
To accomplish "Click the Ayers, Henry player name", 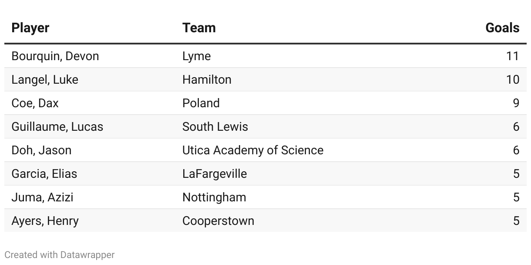I will click(45, 221).
